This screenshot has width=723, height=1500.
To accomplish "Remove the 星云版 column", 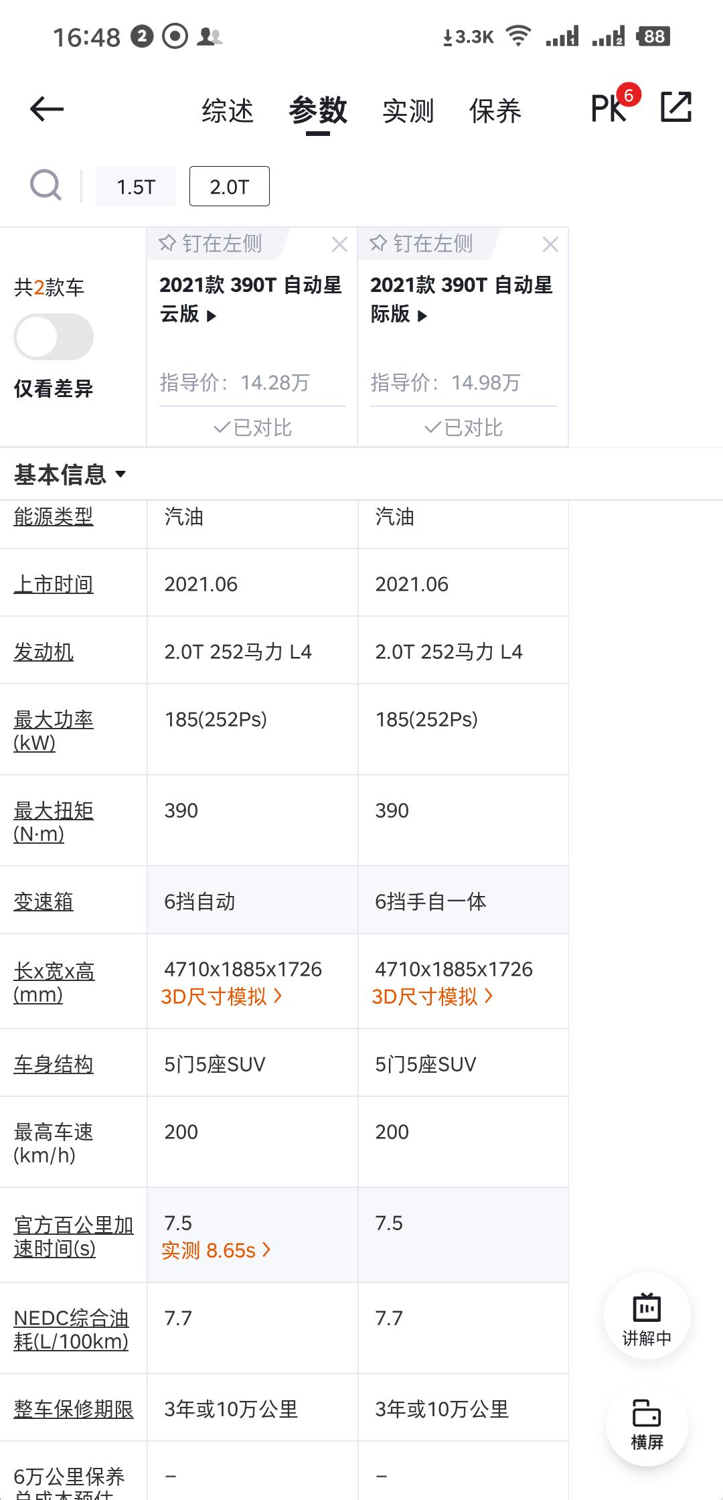I will 339,245.
